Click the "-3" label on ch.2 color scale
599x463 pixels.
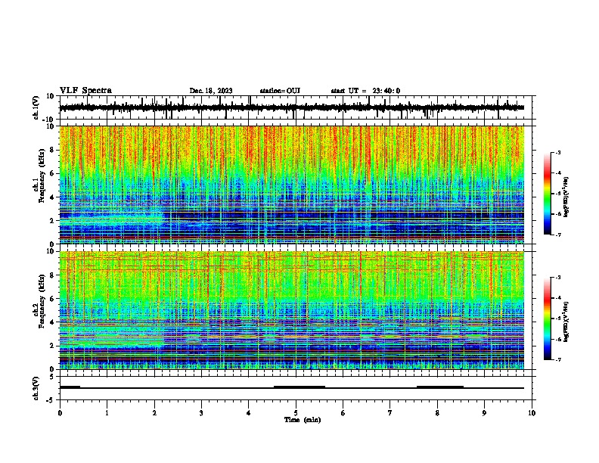click(558, 278)
